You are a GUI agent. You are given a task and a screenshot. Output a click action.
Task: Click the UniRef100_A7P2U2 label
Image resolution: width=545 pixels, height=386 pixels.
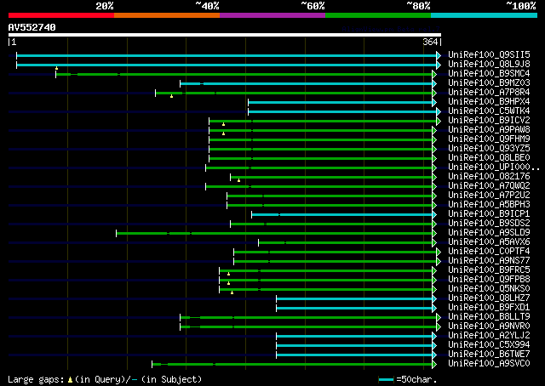(489, 196)
